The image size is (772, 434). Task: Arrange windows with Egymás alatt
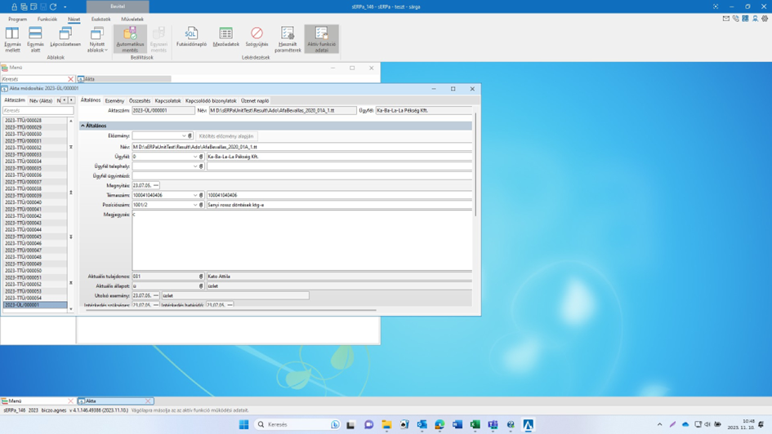pos(35,34)
